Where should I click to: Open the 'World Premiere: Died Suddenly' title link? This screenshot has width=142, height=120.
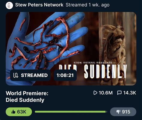click(27, 97)
